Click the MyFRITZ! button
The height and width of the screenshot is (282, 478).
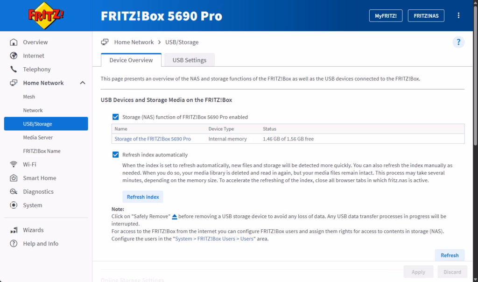pos(386,15)
